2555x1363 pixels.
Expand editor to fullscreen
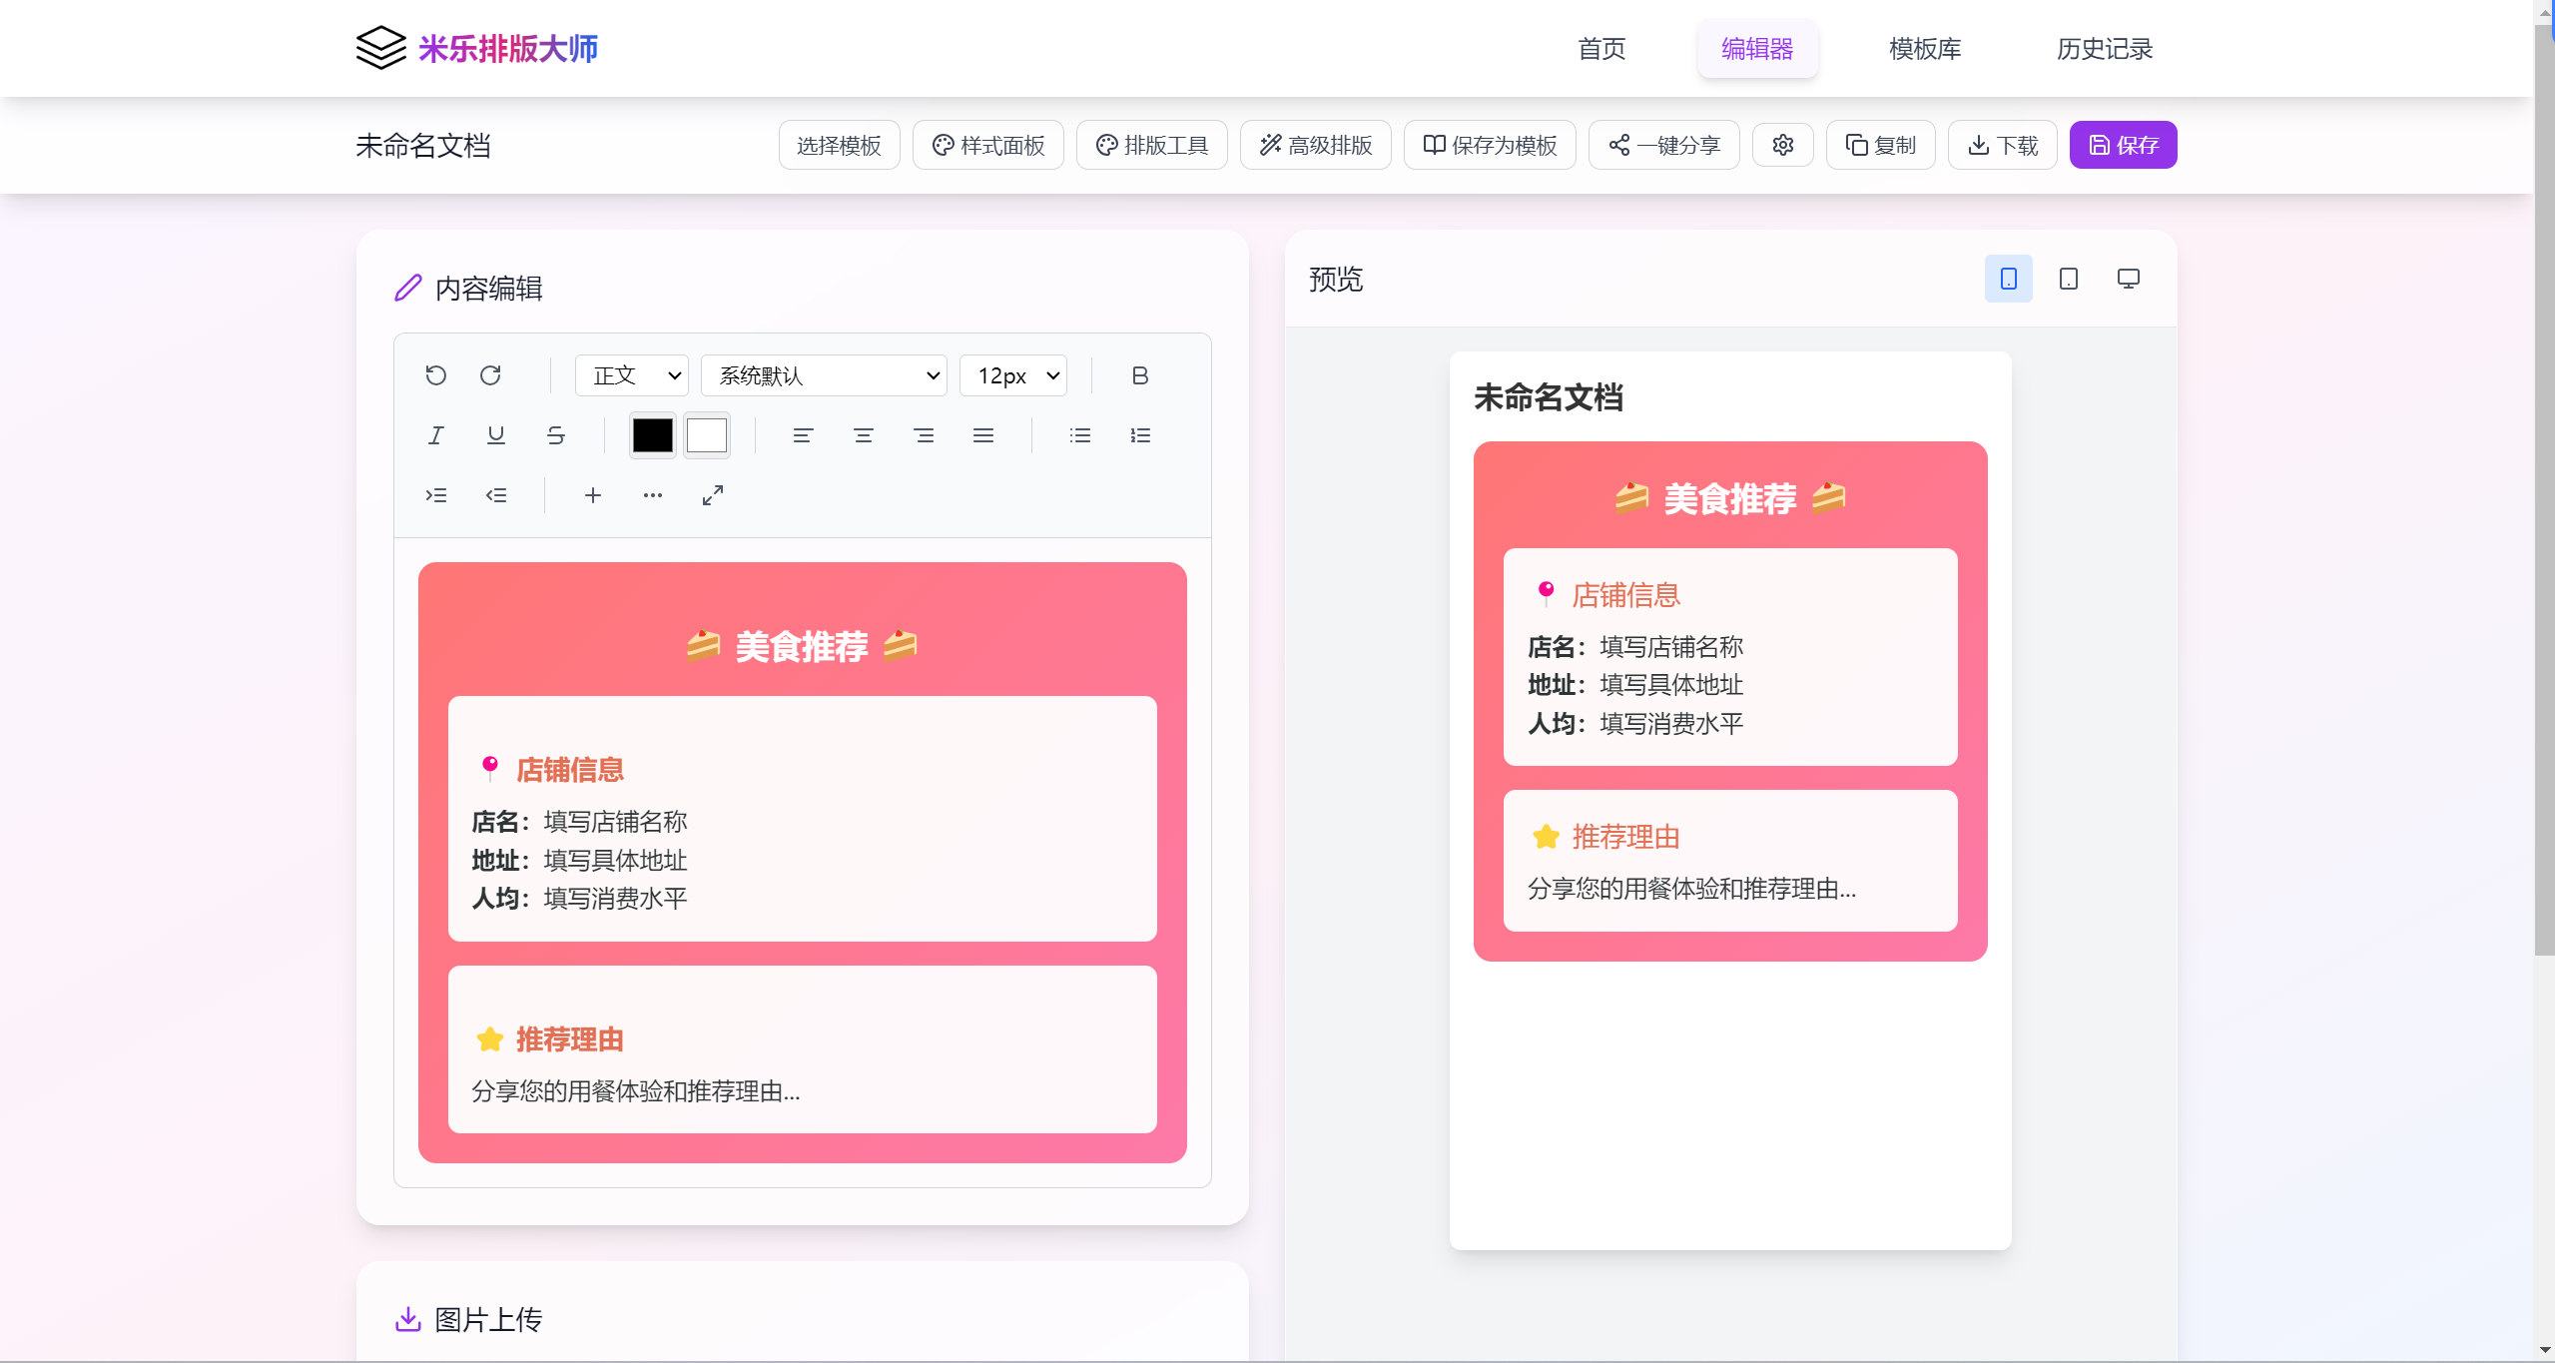[x=713, y=495]
